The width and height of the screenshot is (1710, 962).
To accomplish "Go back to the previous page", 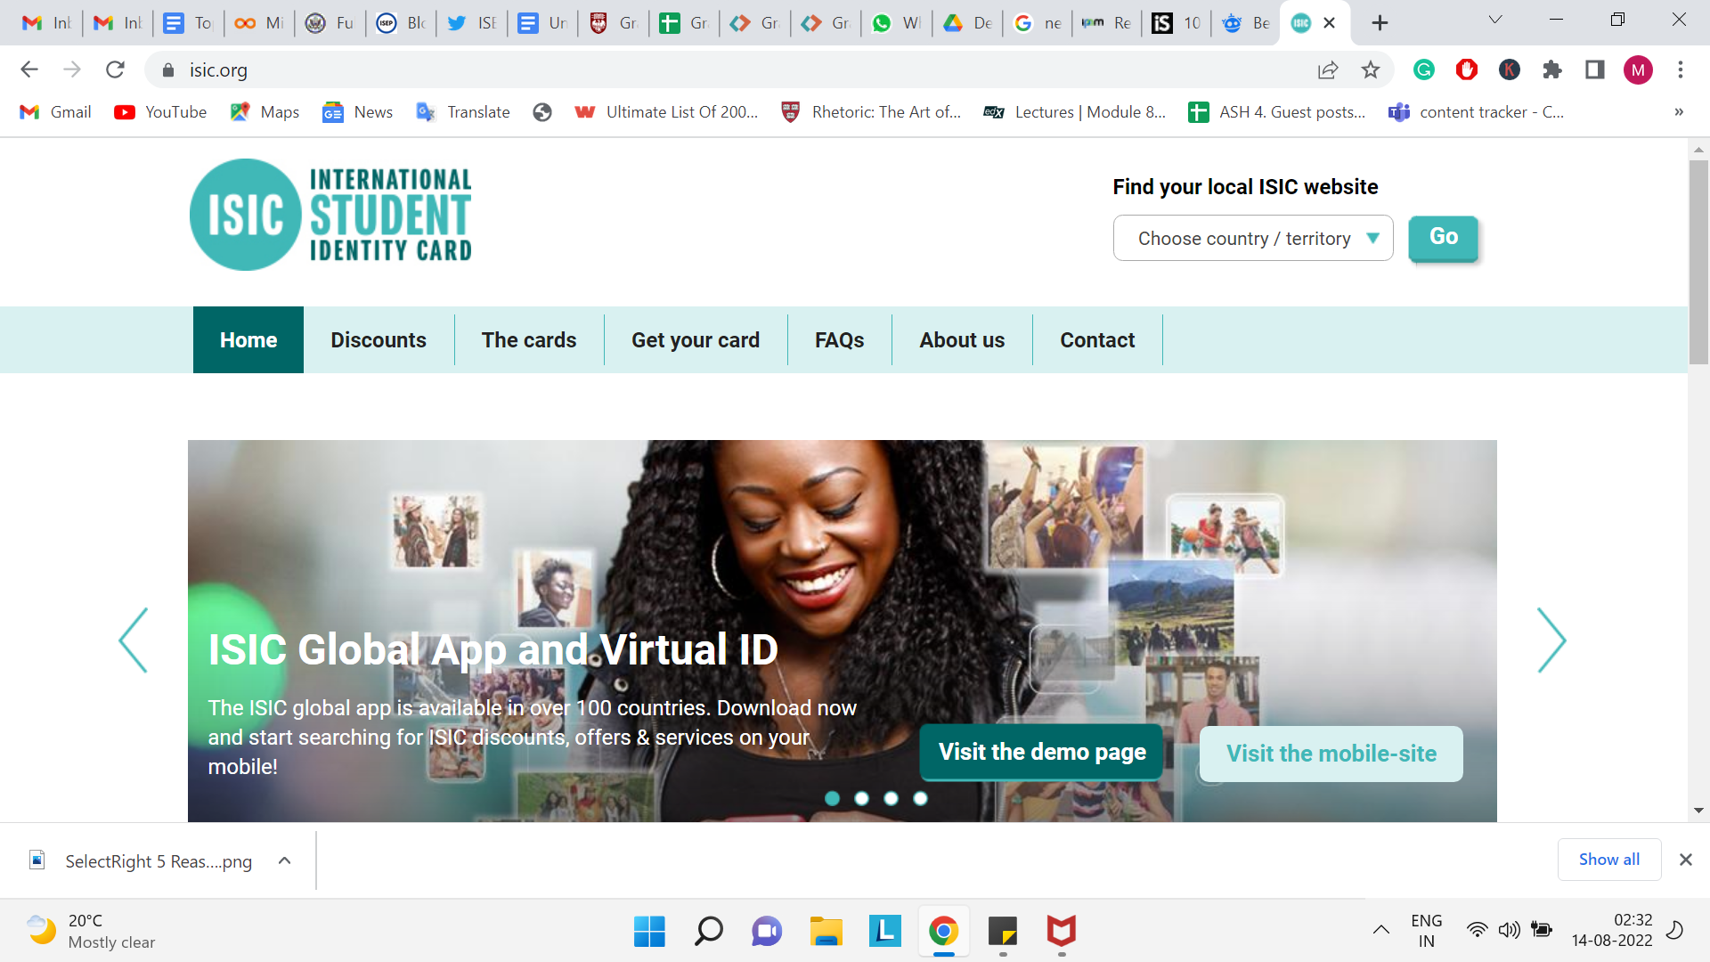I will (x=29, y=69).
